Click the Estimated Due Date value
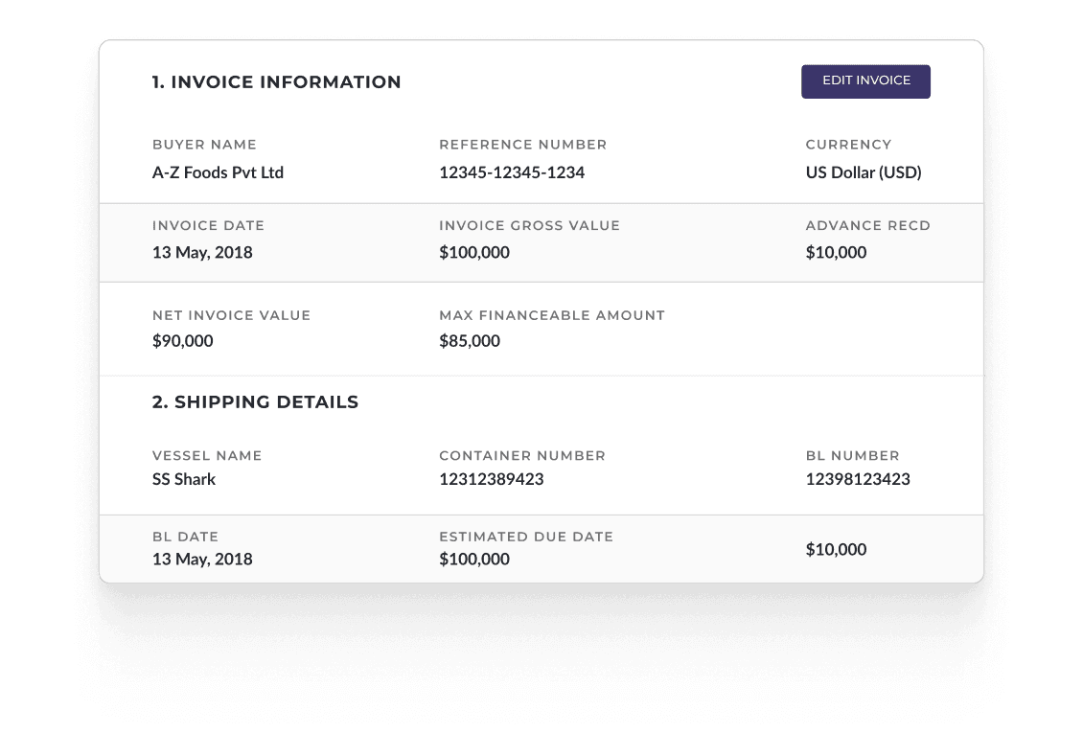 [x=473, y=559]
